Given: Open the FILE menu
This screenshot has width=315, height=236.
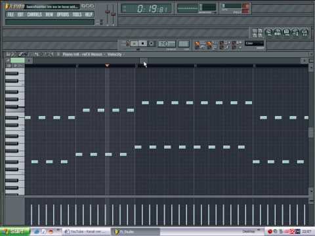Looking at the screenshot, I should (x=10, y=14).
